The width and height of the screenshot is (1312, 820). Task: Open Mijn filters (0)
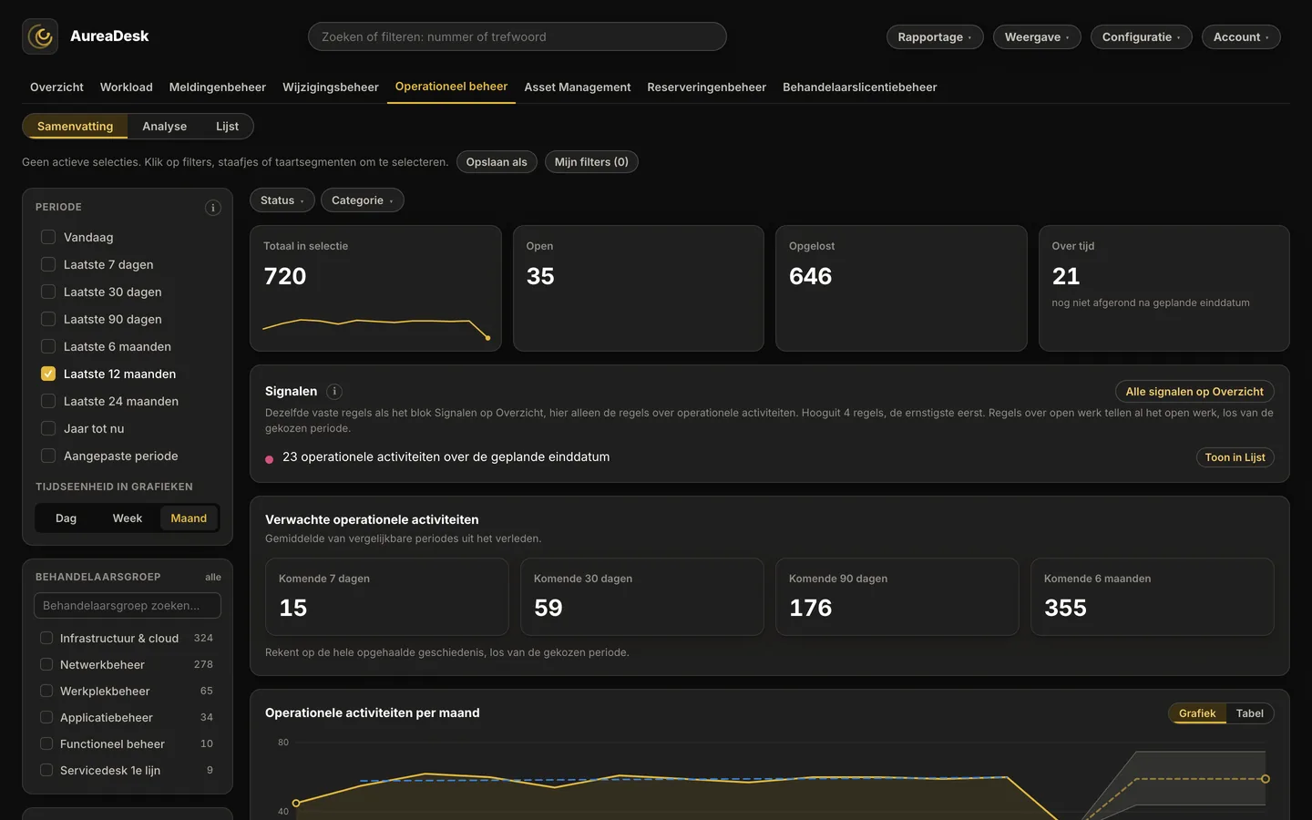[591, 162]
